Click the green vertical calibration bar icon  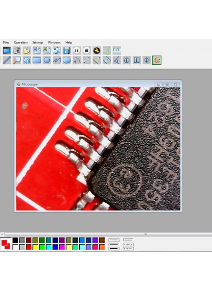[107, 51]
